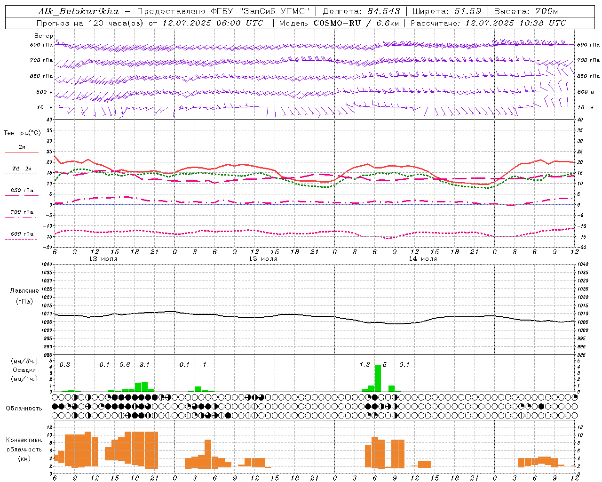Viewport: 602px width, 482px height.
Task: Click the dash-dot 700 гПа legend line
Action: (21, 217)
